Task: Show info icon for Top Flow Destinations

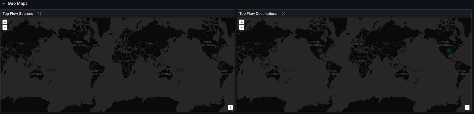Action: [283, 14]
